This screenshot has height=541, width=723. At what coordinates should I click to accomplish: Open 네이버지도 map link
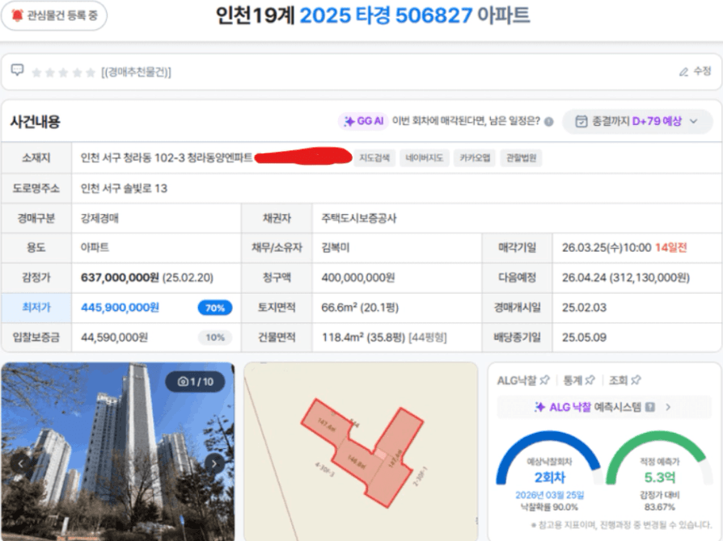point(425,158)
